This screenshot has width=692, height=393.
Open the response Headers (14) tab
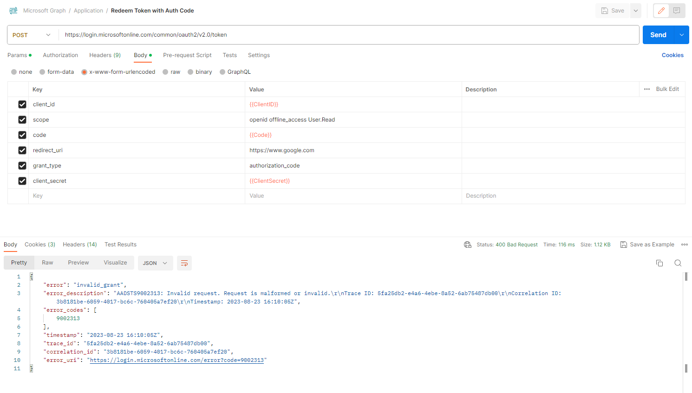[80, 245]
